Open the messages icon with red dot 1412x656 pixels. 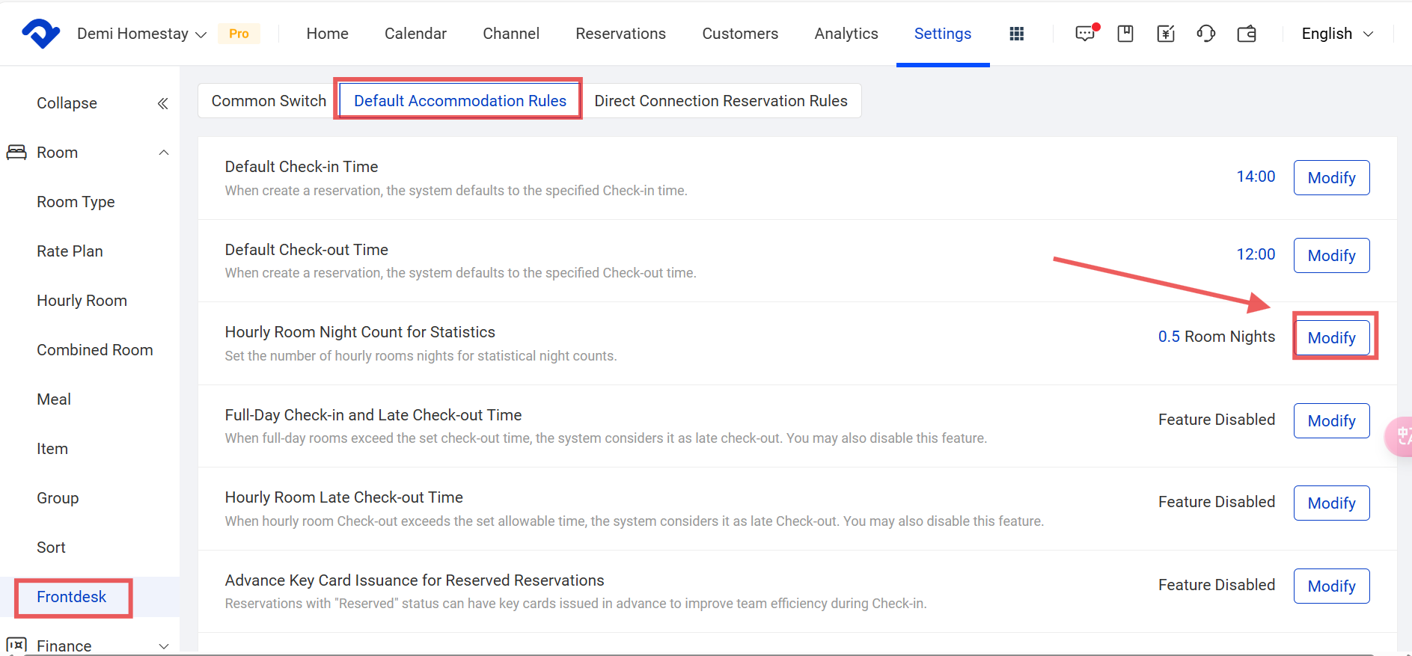pos(1085,34)
